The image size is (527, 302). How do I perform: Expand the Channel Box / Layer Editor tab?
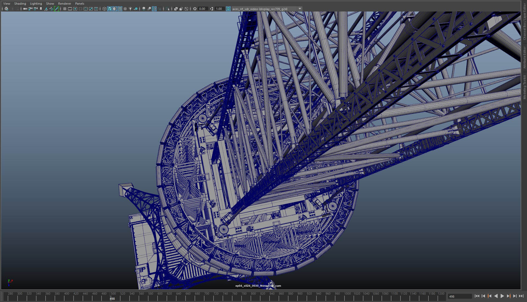pyautogui.click(x=524, y=22)
